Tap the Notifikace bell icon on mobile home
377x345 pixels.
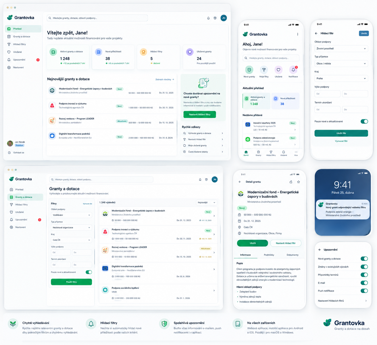point(293,70)
